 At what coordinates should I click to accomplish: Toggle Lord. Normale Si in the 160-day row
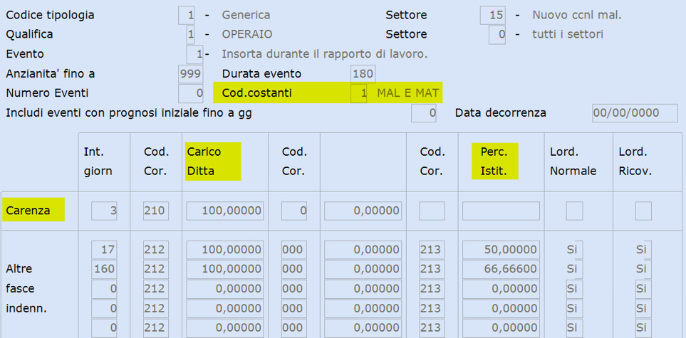click(x=574, y=269)
